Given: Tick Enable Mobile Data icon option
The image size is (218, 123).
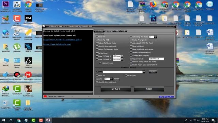Looking at the screenshot, I should click(131, 65).
